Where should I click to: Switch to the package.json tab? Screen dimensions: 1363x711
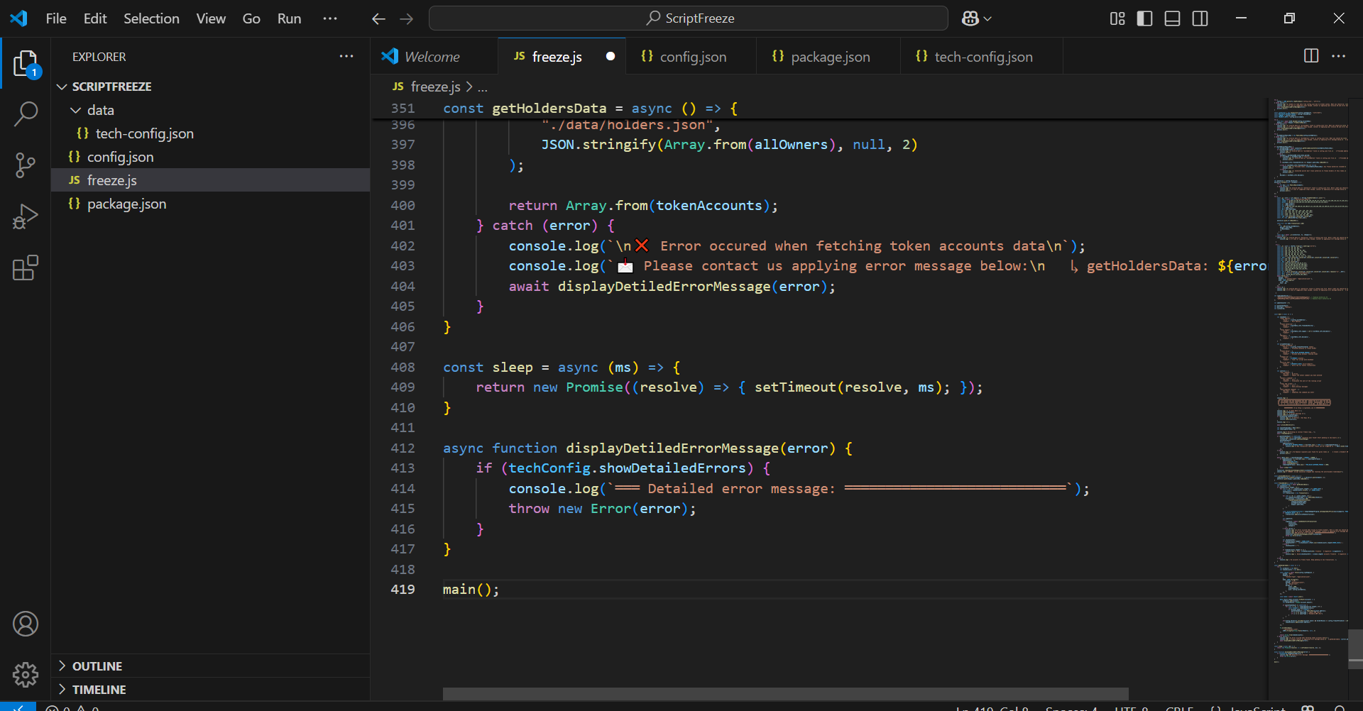(830, 57)
